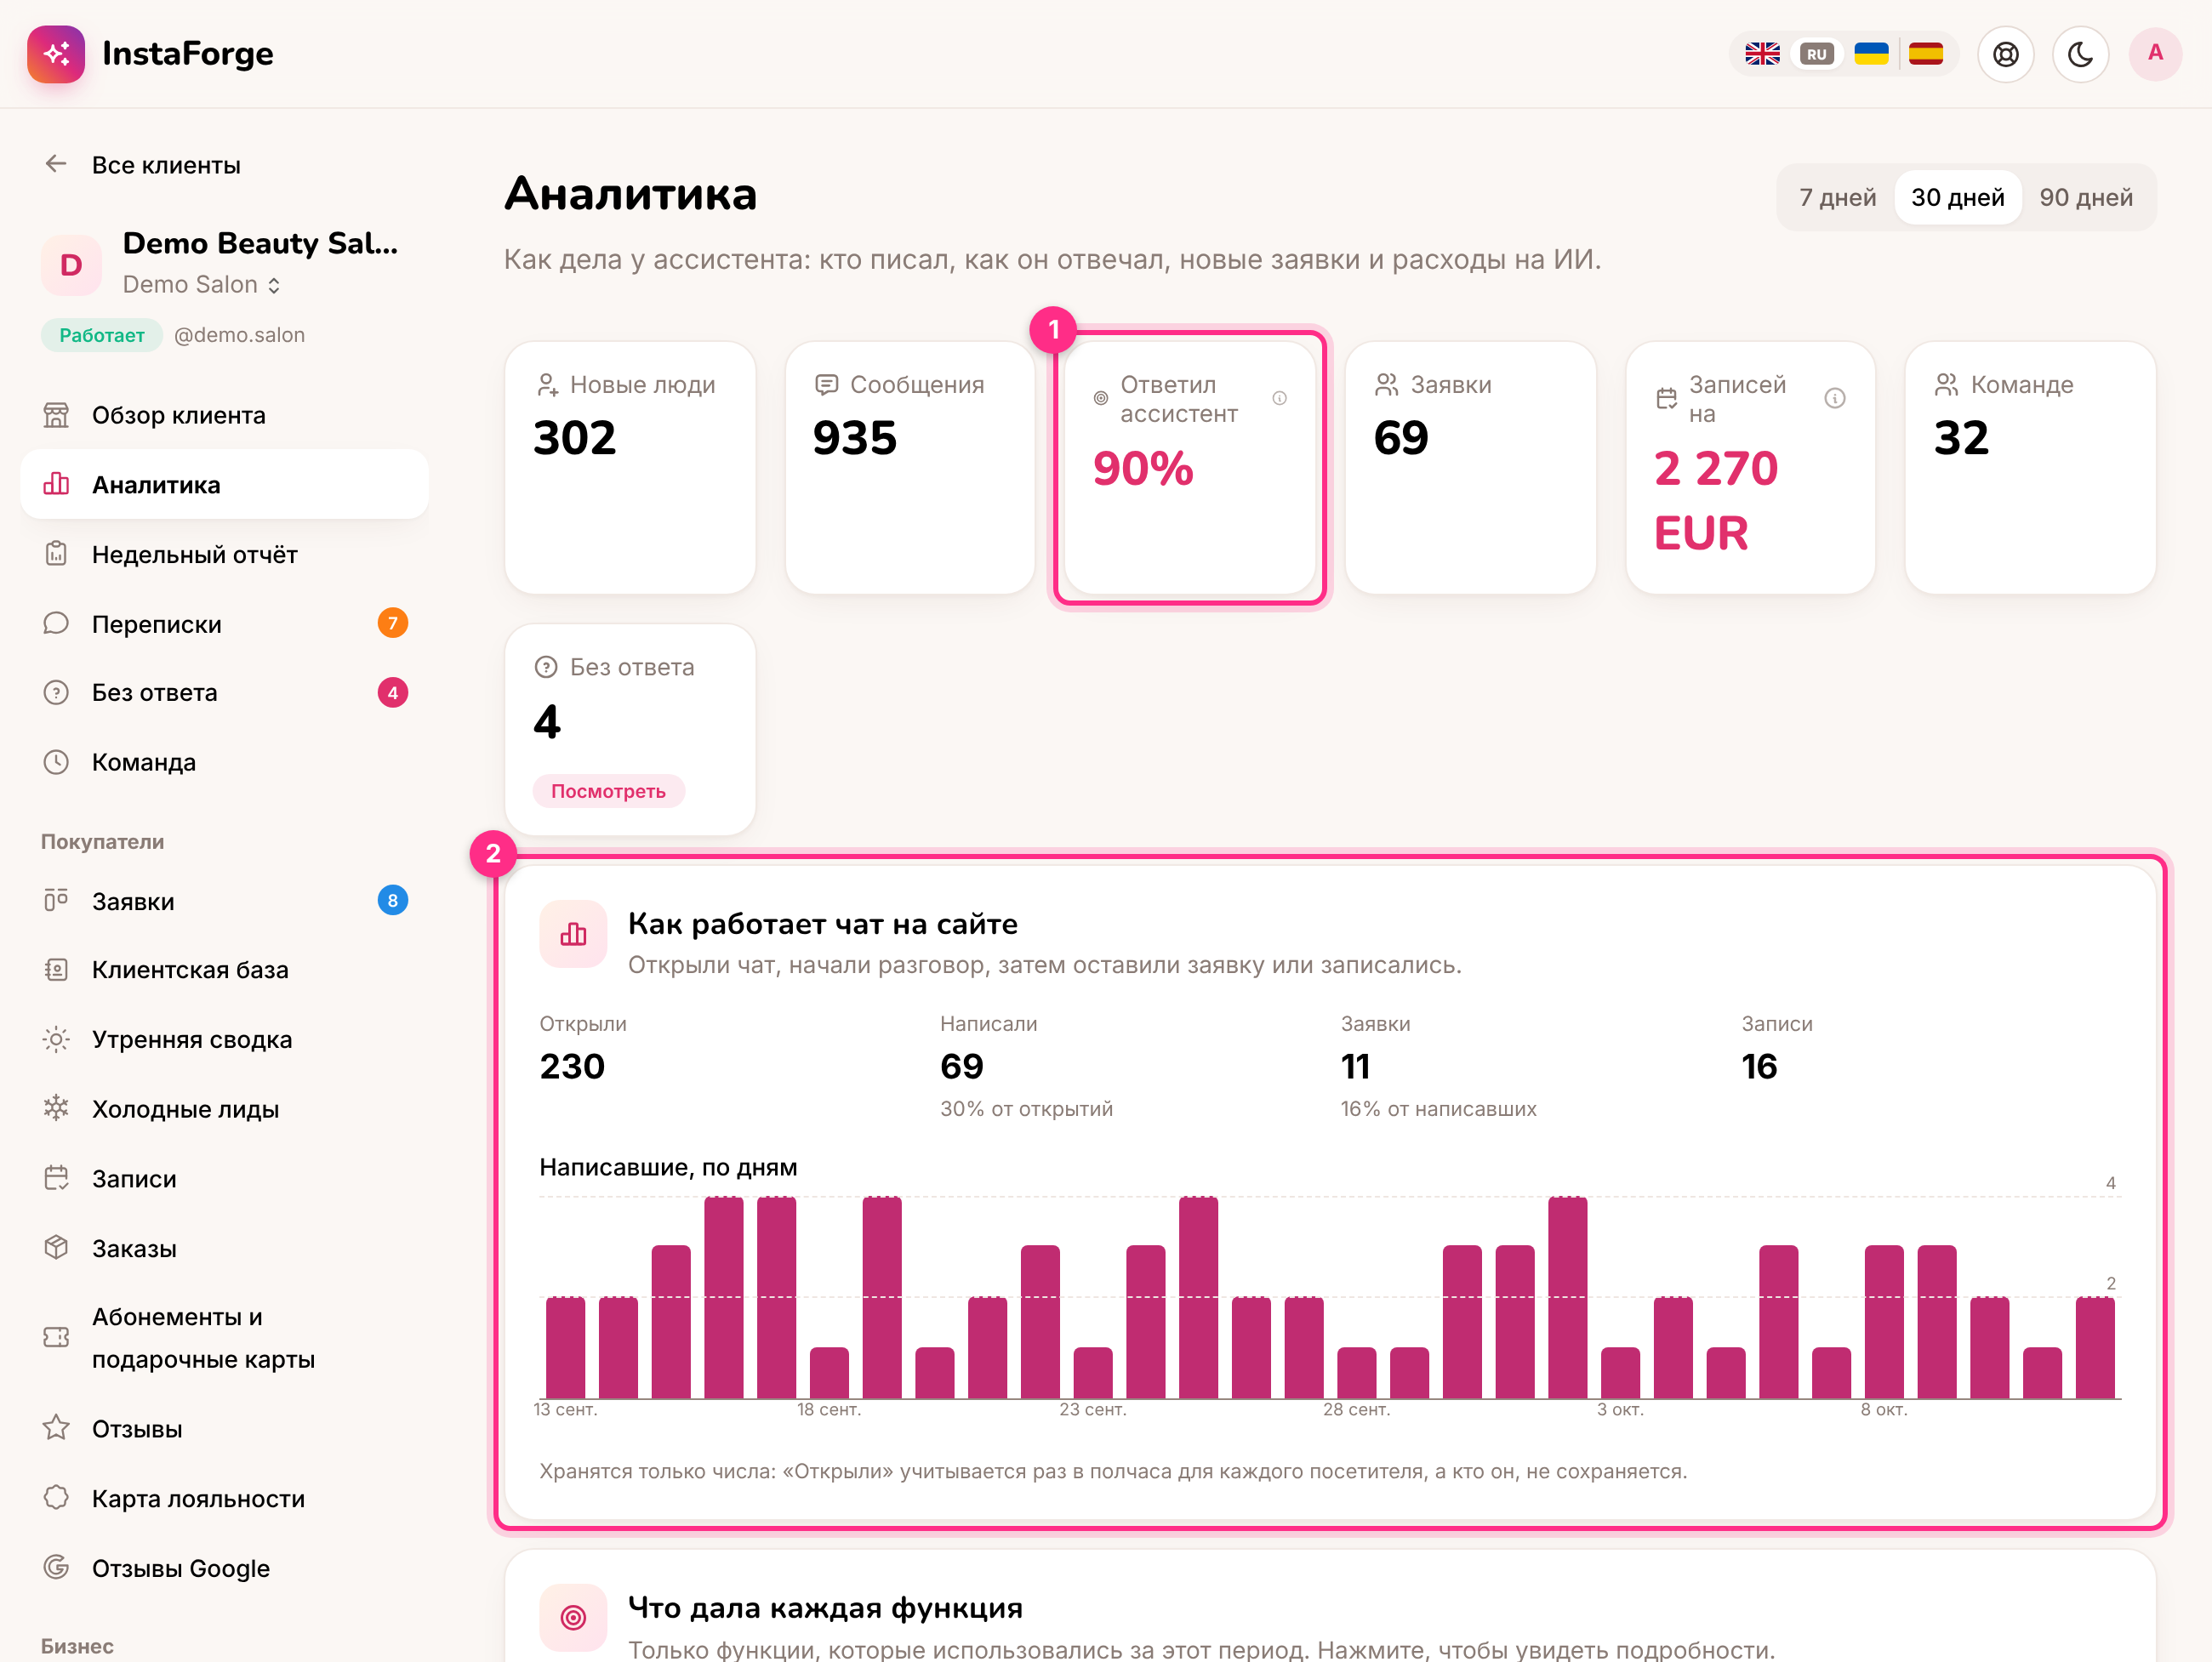The image size is (2212, 1662).
Task: Open Обзор клиента in sidebar
Action: 224,415
